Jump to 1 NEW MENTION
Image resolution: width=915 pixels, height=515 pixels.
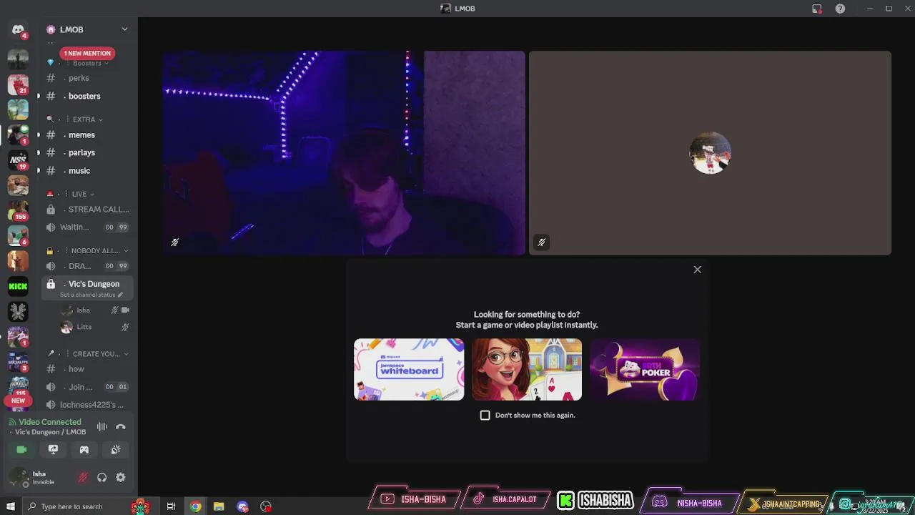pyautogui.click(x=87, y=53)
